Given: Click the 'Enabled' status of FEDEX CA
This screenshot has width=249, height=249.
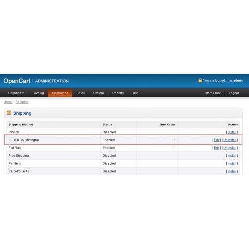Looking at the screenshot, I should [109, 140].
